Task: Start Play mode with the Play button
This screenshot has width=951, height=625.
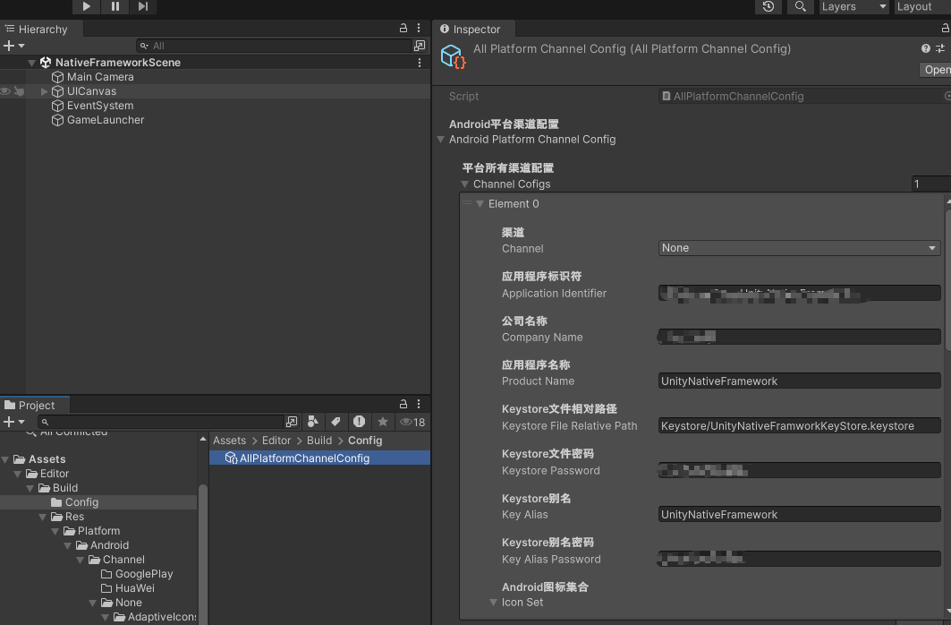Action: coord(86,6)
